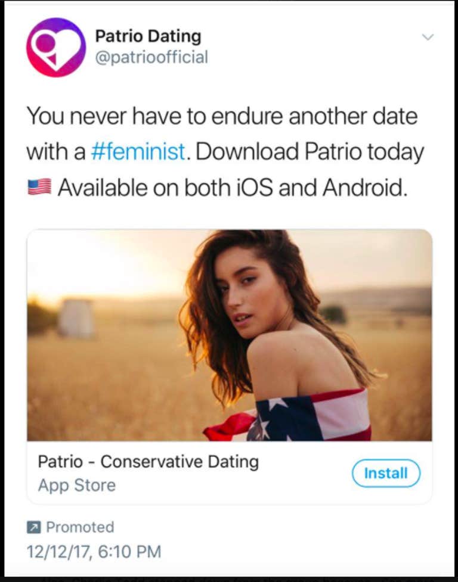Click the "Download Patrio today" text
Screen dimensions: 458x582
pyautogui.click(x=310, y=152)
